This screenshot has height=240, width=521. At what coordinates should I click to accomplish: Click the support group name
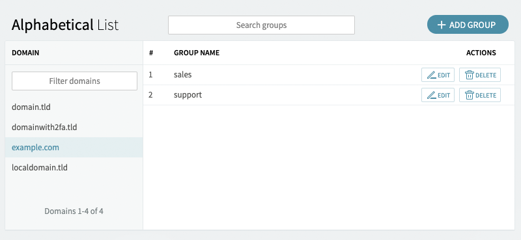pyautogui.click(x=188, y=95)
